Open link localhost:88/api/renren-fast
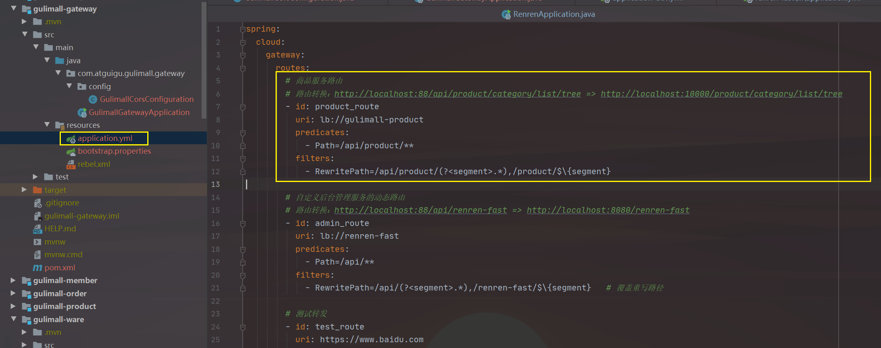This screenshot has width=881, height=348. point(420,210)
